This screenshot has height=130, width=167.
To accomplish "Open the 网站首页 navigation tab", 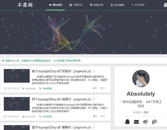I will coord(55,5).
